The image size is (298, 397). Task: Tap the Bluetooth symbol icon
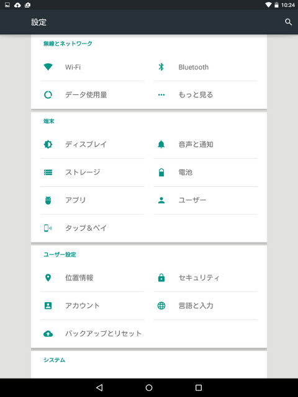click(161, 67)
